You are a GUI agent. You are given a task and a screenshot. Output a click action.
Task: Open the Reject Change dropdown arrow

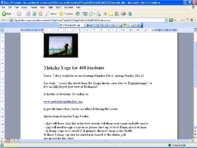point(116,25)
